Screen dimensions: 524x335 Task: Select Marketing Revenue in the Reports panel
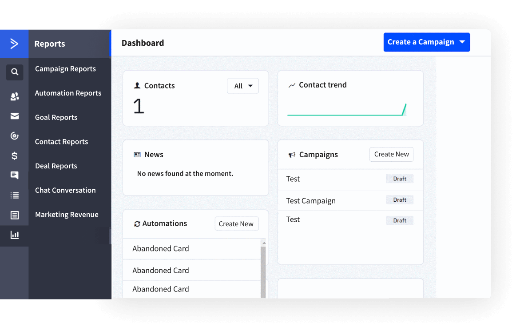tap(67, 214)
